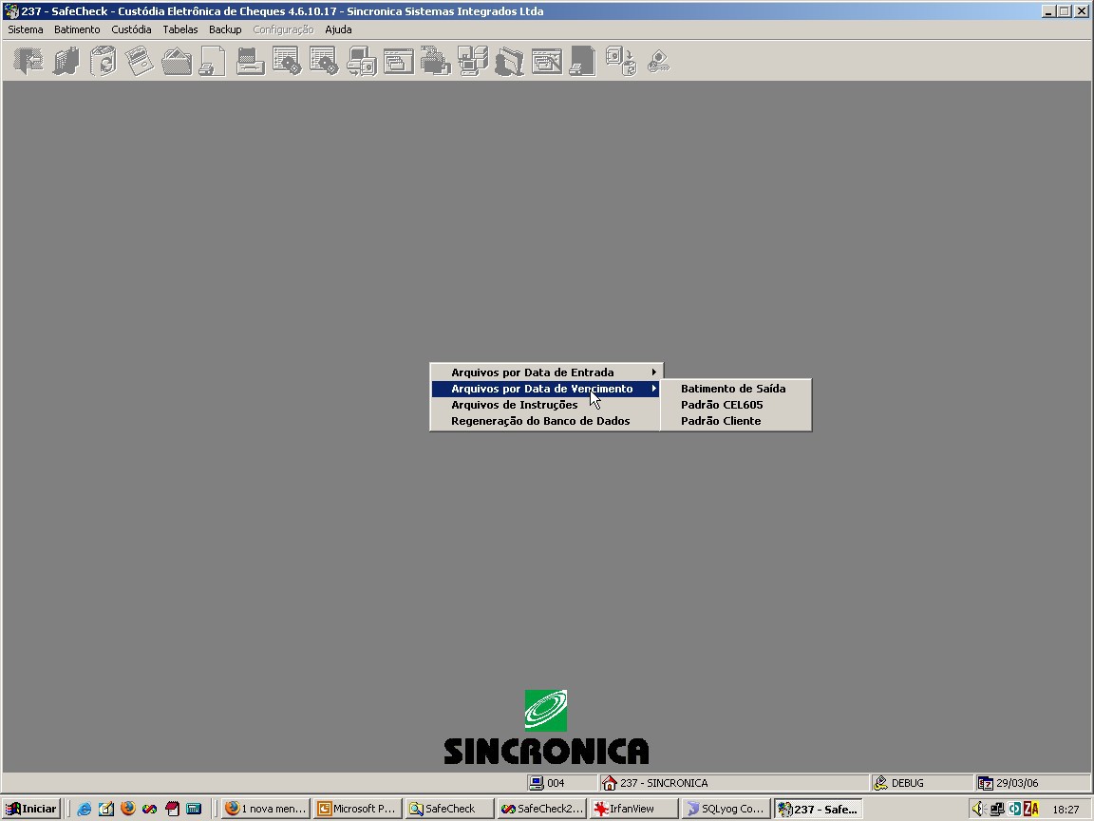Open the Batimento menu
This screenshot has height=821, width=1094.
coord(77,29)
